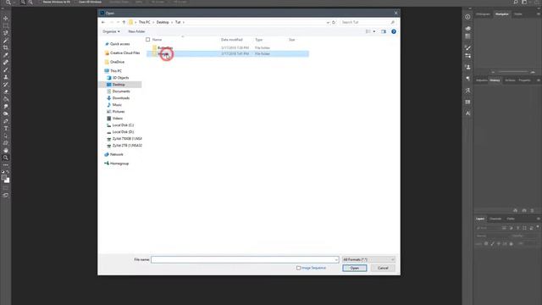This screenshot has width=542, height=305.
Task: Select the Eraser tool
Action: 6,92
